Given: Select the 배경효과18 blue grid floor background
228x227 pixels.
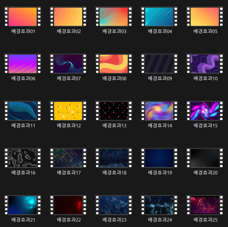Looking at the screenshot, I should click(114, 158).
